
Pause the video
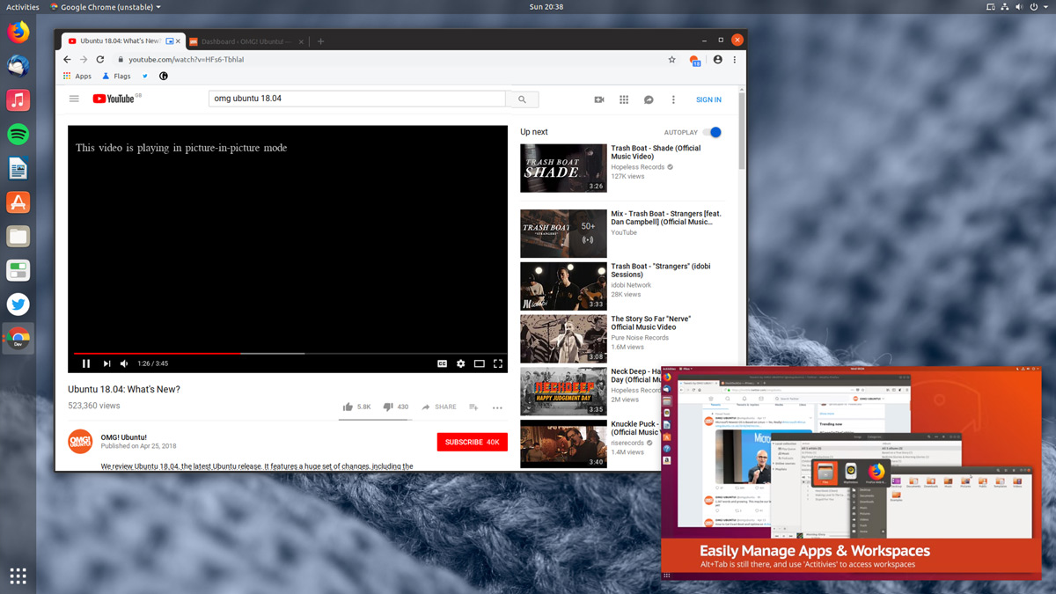point(86,363)
